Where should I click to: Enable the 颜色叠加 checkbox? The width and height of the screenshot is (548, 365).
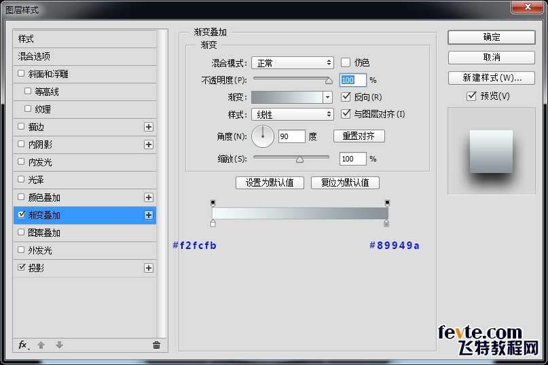(21, 197)
